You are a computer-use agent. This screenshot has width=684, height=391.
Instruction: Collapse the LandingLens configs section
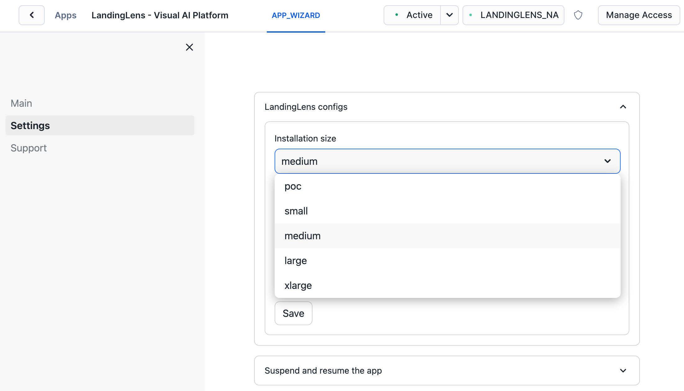click(x=623, y=107)
